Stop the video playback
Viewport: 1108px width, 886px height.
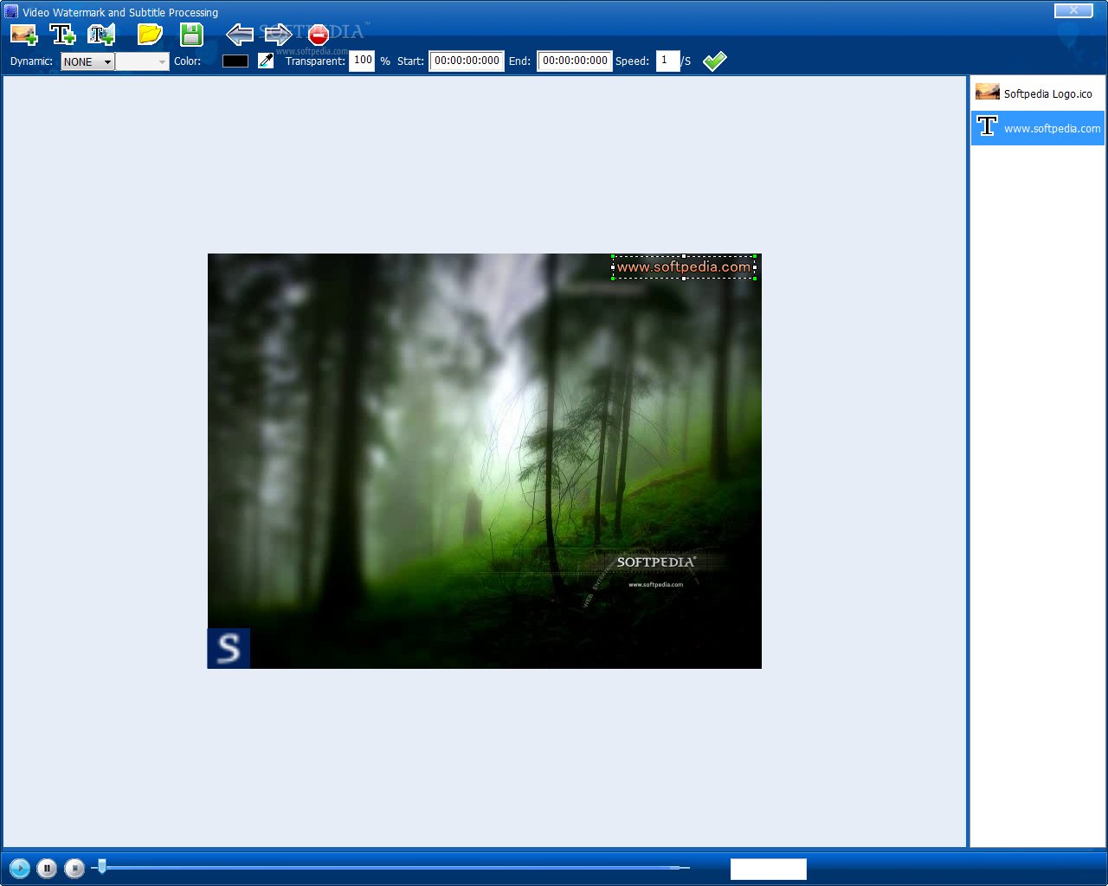coord(74,868)
